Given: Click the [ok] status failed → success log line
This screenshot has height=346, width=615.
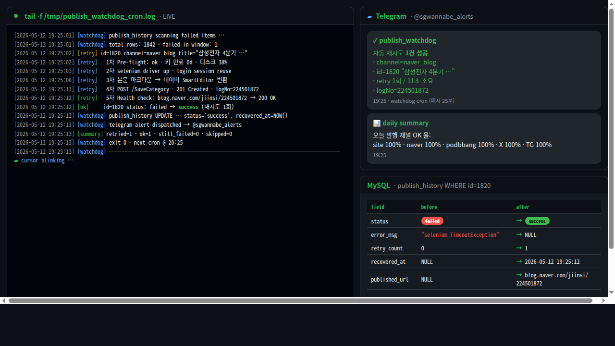Looking at the screenshot, I should point(124,107).
